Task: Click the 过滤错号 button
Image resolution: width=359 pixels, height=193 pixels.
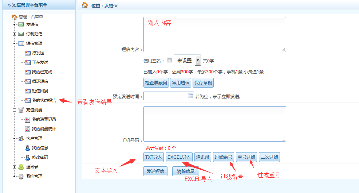Action: 224,157
